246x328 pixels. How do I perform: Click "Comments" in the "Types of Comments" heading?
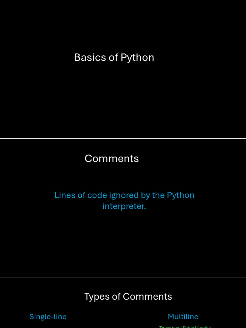[147, 297]
